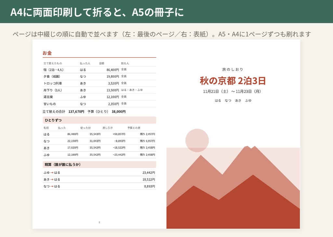Screen dimensions: 333x237
Task: Click '残り 6,957円' in the なつ row
Action: pos(147,141)
